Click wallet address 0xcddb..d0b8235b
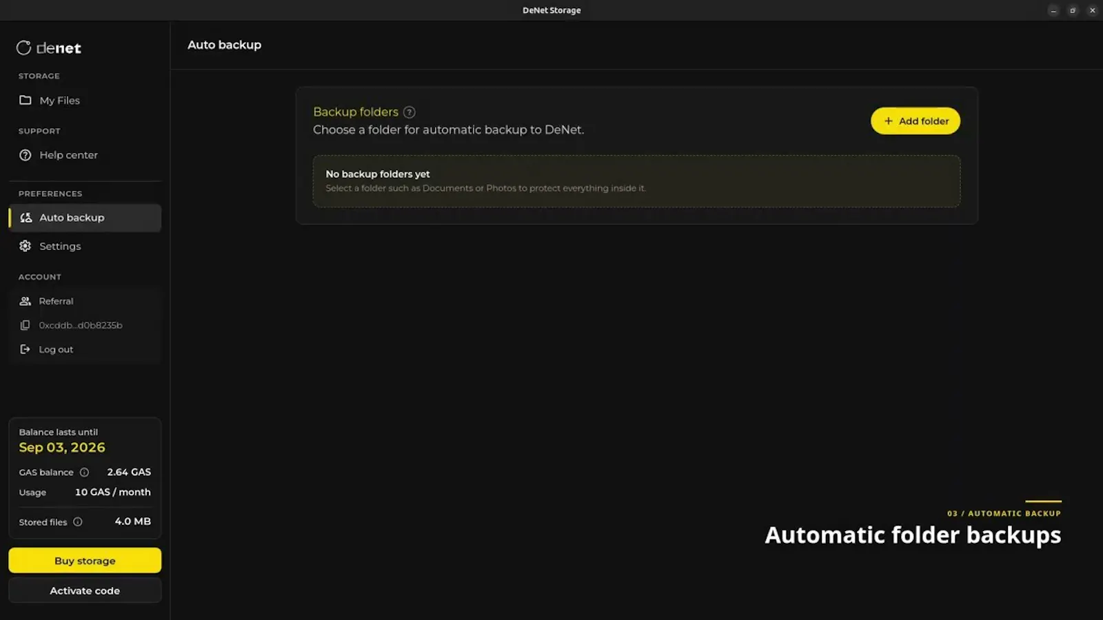This screenshot has width=1103, height=620. tap(81, 325)
